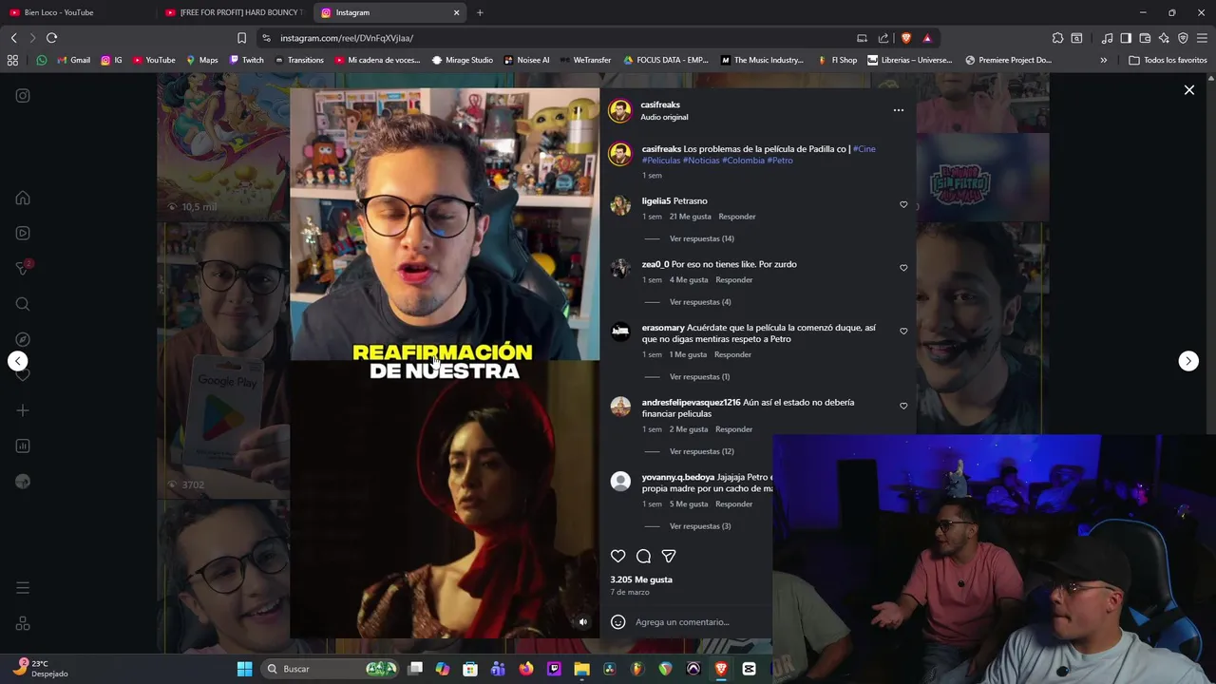Click the #Colombia hashtag link

pos(743,161)
